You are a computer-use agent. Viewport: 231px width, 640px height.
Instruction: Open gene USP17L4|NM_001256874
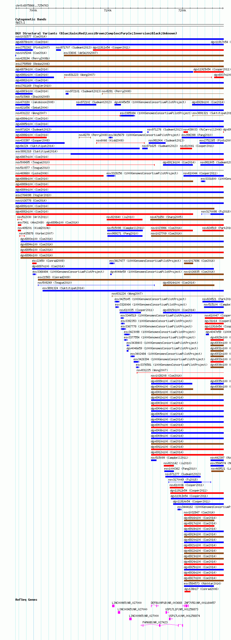coord(184,616)
